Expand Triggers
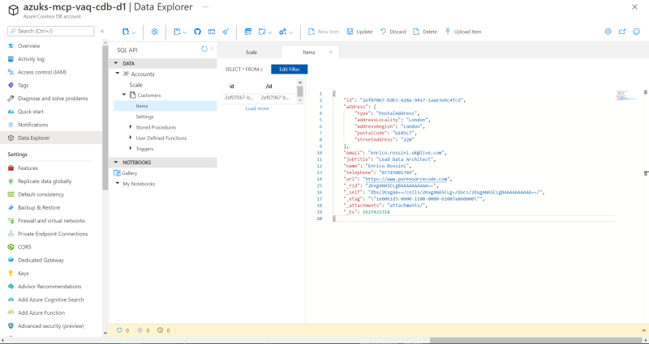Screen dimensions: 649x344 131,148
